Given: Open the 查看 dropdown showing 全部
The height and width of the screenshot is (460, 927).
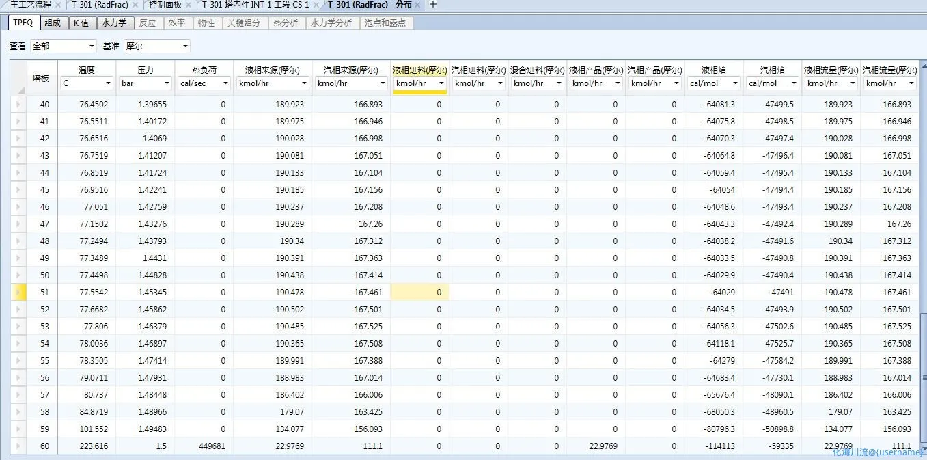Looking at the screenshot, I should [64, 46].
